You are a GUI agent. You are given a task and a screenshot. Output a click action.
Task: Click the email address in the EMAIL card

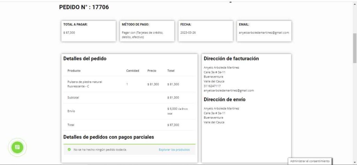[264, 33]
